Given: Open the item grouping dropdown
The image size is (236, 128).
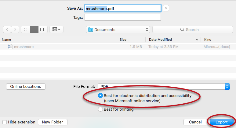Looking at the screenshot, I should pos(56,29).
